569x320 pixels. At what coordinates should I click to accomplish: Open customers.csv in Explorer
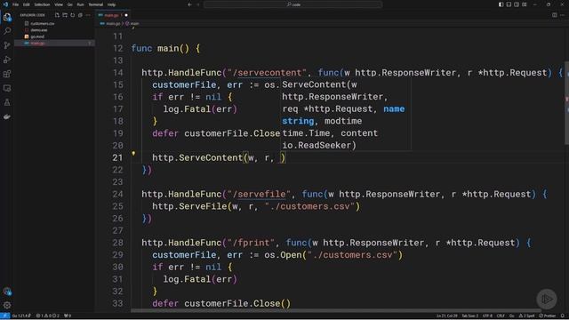(42, 24)
